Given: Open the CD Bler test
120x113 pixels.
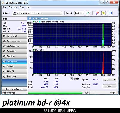Looking at the screenshot, I should [14, 66].
